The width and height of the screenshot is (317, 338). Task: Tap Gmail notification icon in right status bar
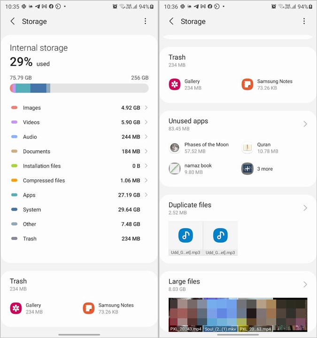click(203, 7)
